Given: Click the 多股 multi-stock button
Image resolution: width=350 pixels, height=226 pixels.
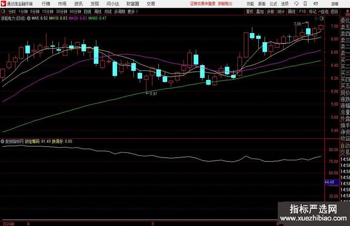Looking at the screenshot, I should click(270, 12).
